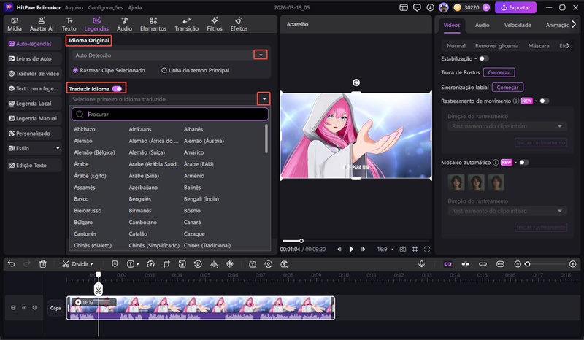Open the Áudio tool panel

click(124, 24)
